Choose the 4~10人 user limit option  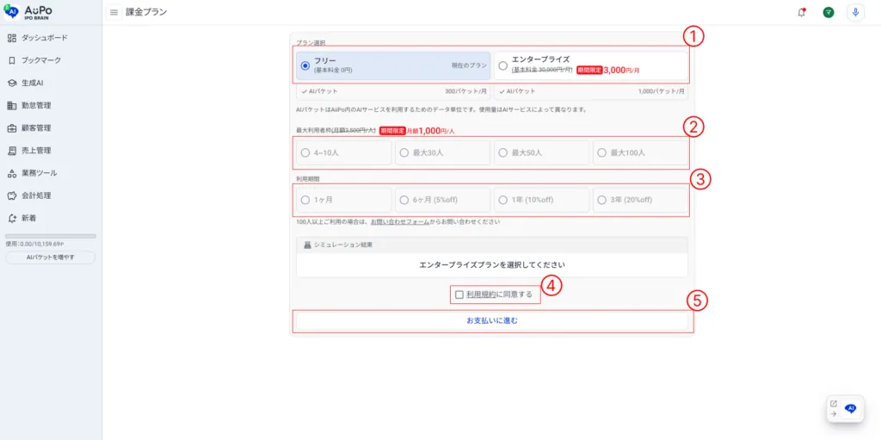tap(343, 152)
